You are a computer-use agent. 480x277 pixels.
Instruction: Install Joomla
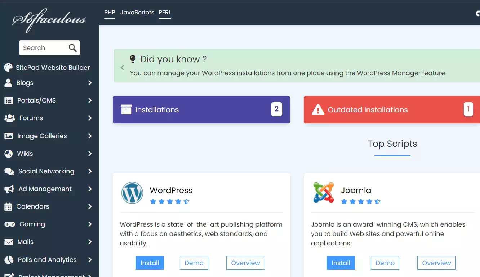pos(341,263)
